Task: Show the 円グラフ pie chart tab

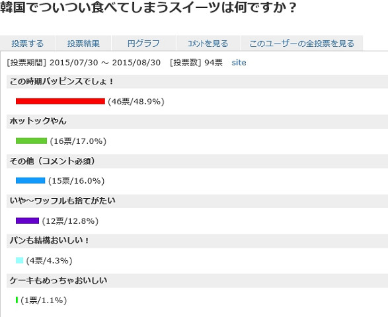Action: click(x=143, y=44)
